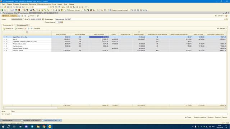Click the horizontal scrollbar under the table
The image size is (230, 129).
(115, 107)
